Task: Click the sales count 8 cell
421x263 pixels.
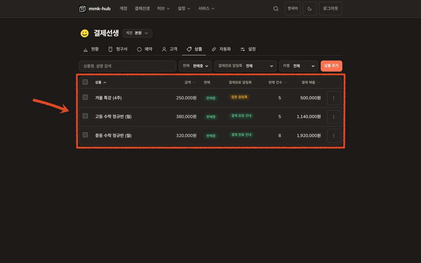Action: click(280, 135)
